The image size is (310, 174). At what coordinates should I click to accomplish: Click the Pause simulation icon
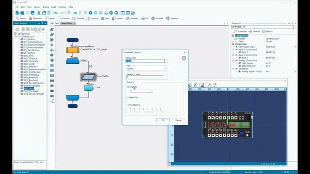coord(96,13)
